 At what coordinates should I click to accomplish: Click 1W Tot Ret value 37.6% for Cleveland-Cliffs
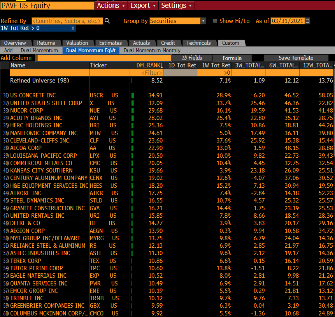click(x=223, y=141)
